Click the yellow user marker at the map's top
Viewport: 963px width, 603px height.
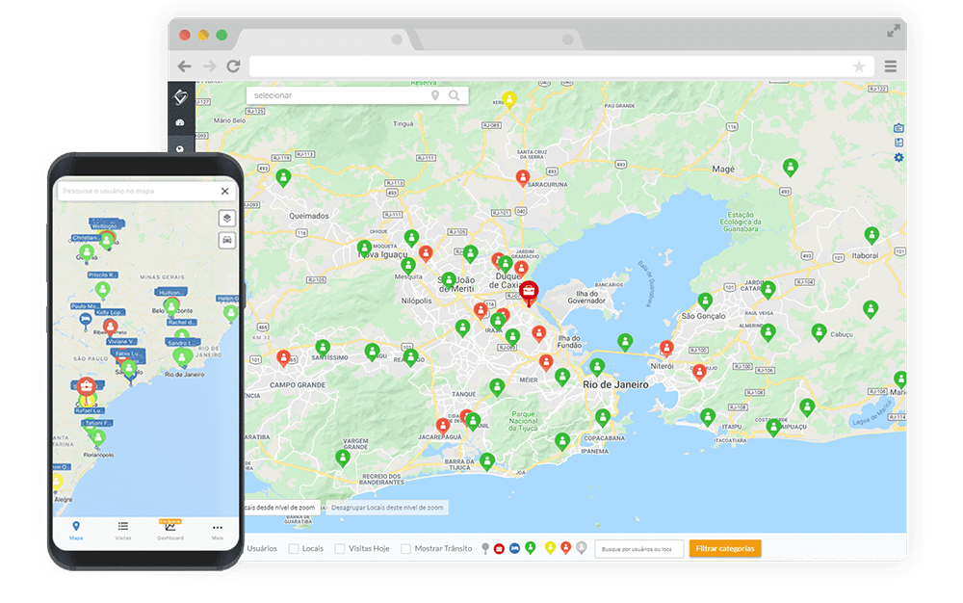click(x=509, y=99)
